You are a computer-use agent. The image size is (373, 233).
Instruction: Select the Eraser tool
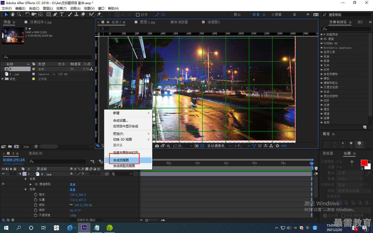[x=83, y=14]
